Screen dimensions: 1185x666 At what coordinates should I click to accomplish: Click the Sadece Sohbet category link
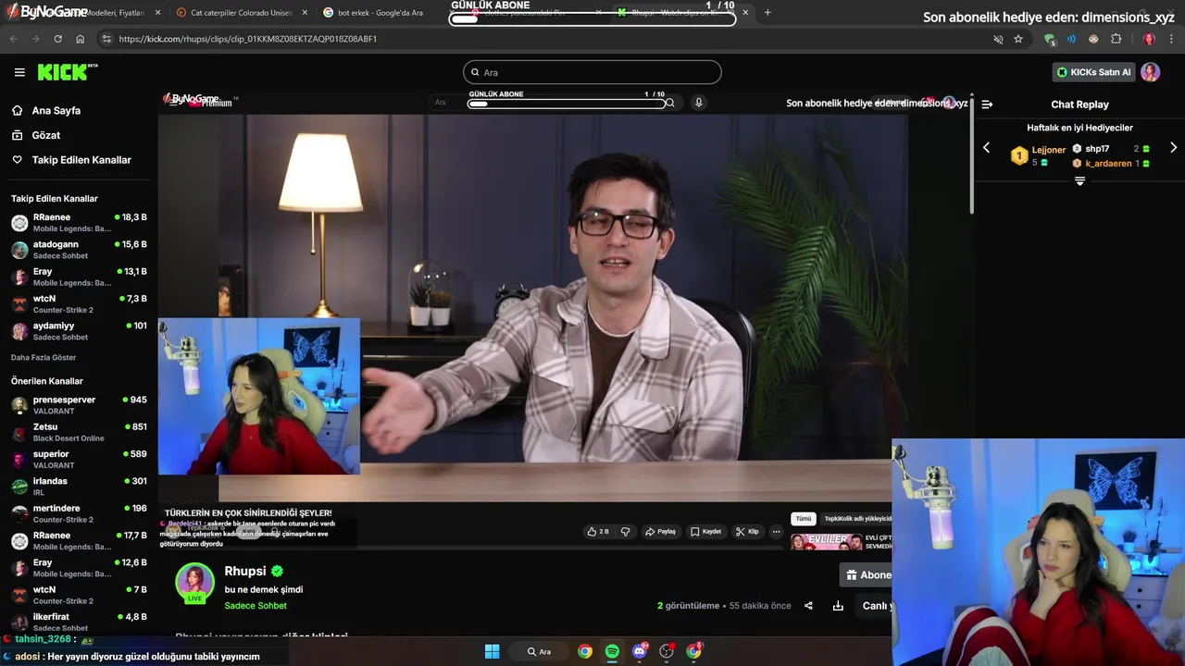(256, 606)
